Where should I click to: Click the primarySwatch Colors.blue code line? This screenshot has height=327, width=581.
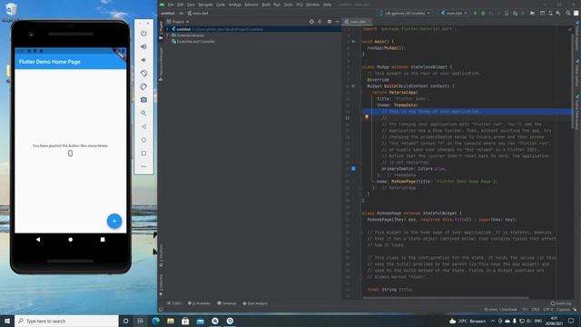(414, 169)
